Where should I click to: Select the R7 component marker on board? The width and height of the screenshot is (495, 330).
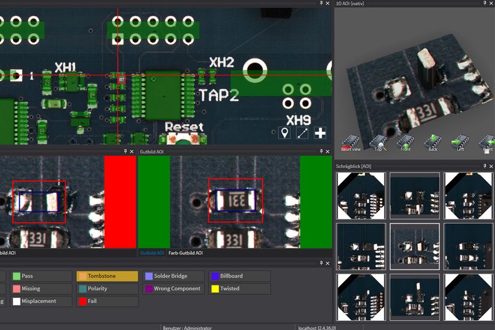[x=121, y=80]
